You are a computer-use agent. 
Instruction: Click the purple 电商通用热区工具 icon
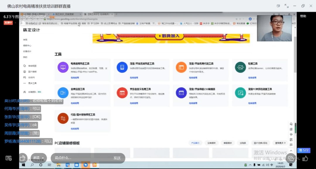coord(63,67)
